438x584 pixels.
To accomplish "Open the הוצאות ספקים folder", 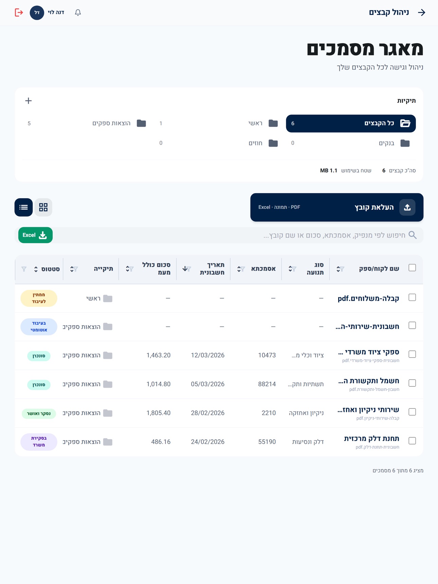I will [88, 123].
